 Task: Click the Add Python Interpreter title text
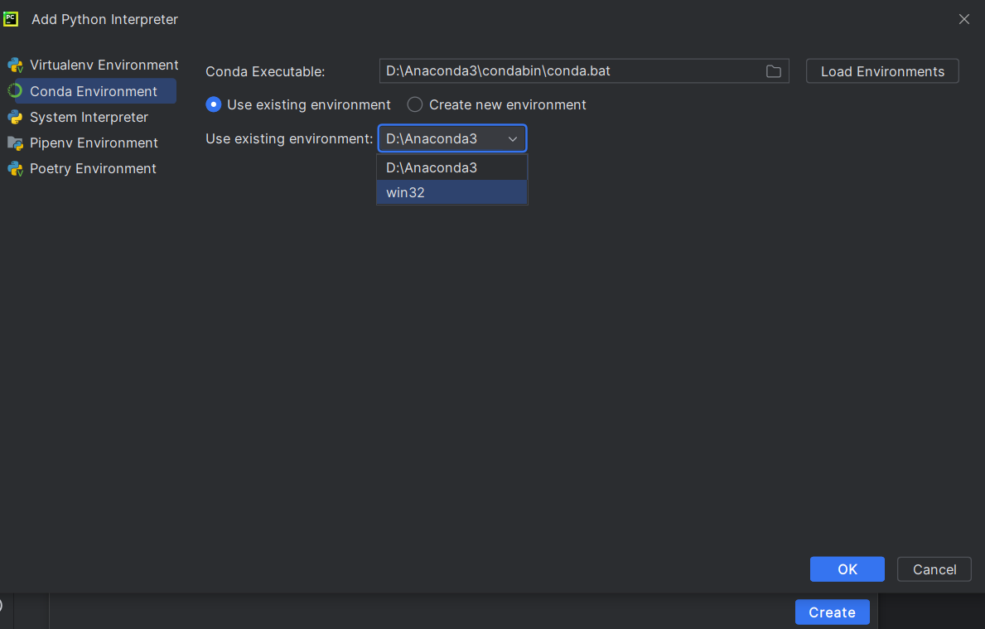click(105, 20)
